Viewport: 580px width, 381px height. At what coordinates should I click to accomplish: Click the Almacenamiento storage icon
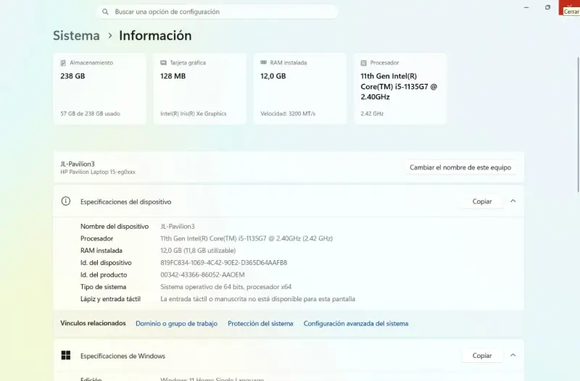[x=63, y=63]
